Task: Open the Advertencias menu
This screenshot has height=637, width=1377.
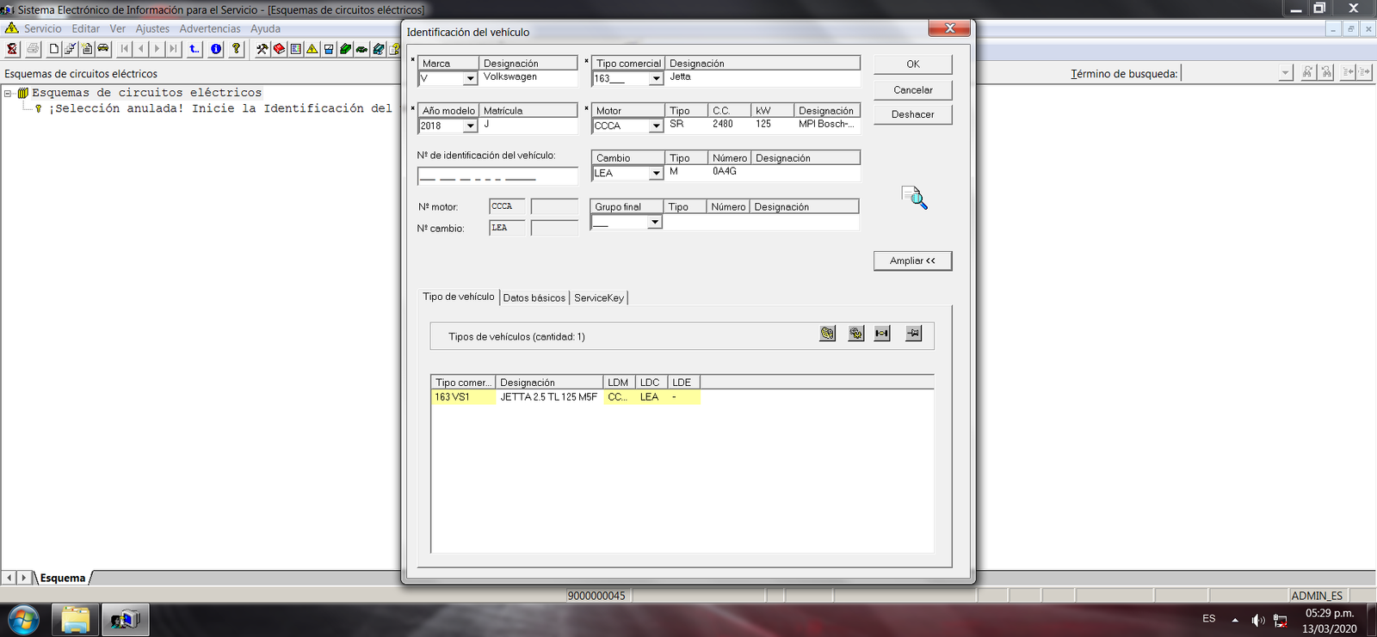Action: (x=210, y=28)
